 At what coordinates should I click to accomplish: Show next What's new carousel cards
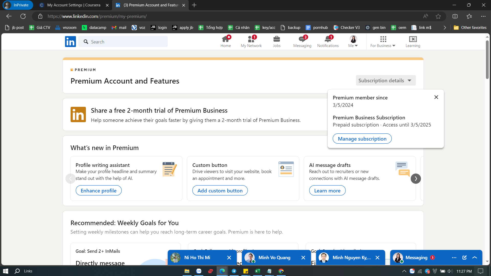click(416, 179)
